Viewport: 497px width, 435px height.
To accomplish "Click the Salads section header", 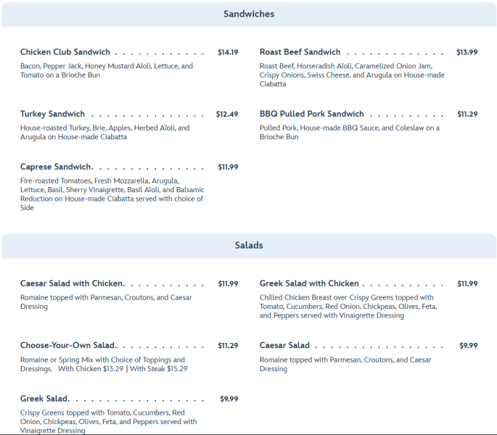I will (249, 246).
